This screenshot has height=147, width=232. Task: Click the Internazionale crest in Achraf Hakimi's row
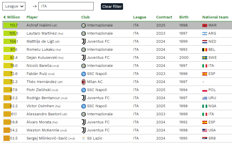84,25
